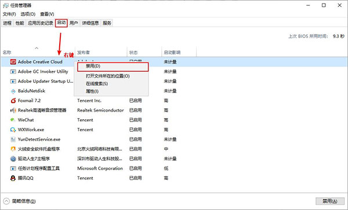Screen dimensions: 348x210
Task: Click publisher Tencent Inc. in Foxmail row
Action: pyautogui.click(x=89, y=101)
